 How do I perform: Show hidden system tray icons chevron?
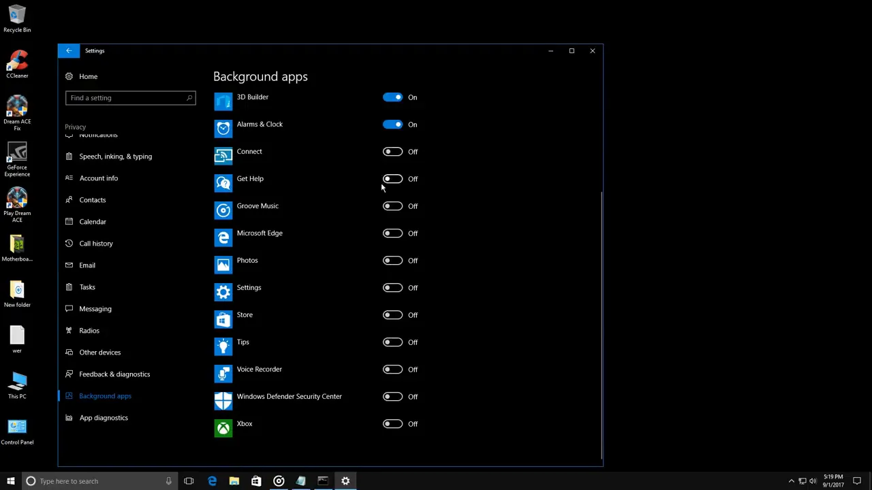tap(792, 481)
